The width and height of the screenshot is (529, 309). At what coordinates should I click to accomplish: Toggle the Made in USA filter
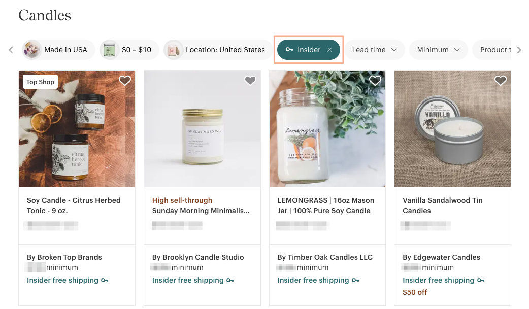[x=59, y=50]
